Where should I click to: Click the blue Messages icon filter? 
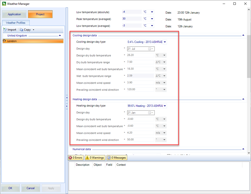(109, 158)
